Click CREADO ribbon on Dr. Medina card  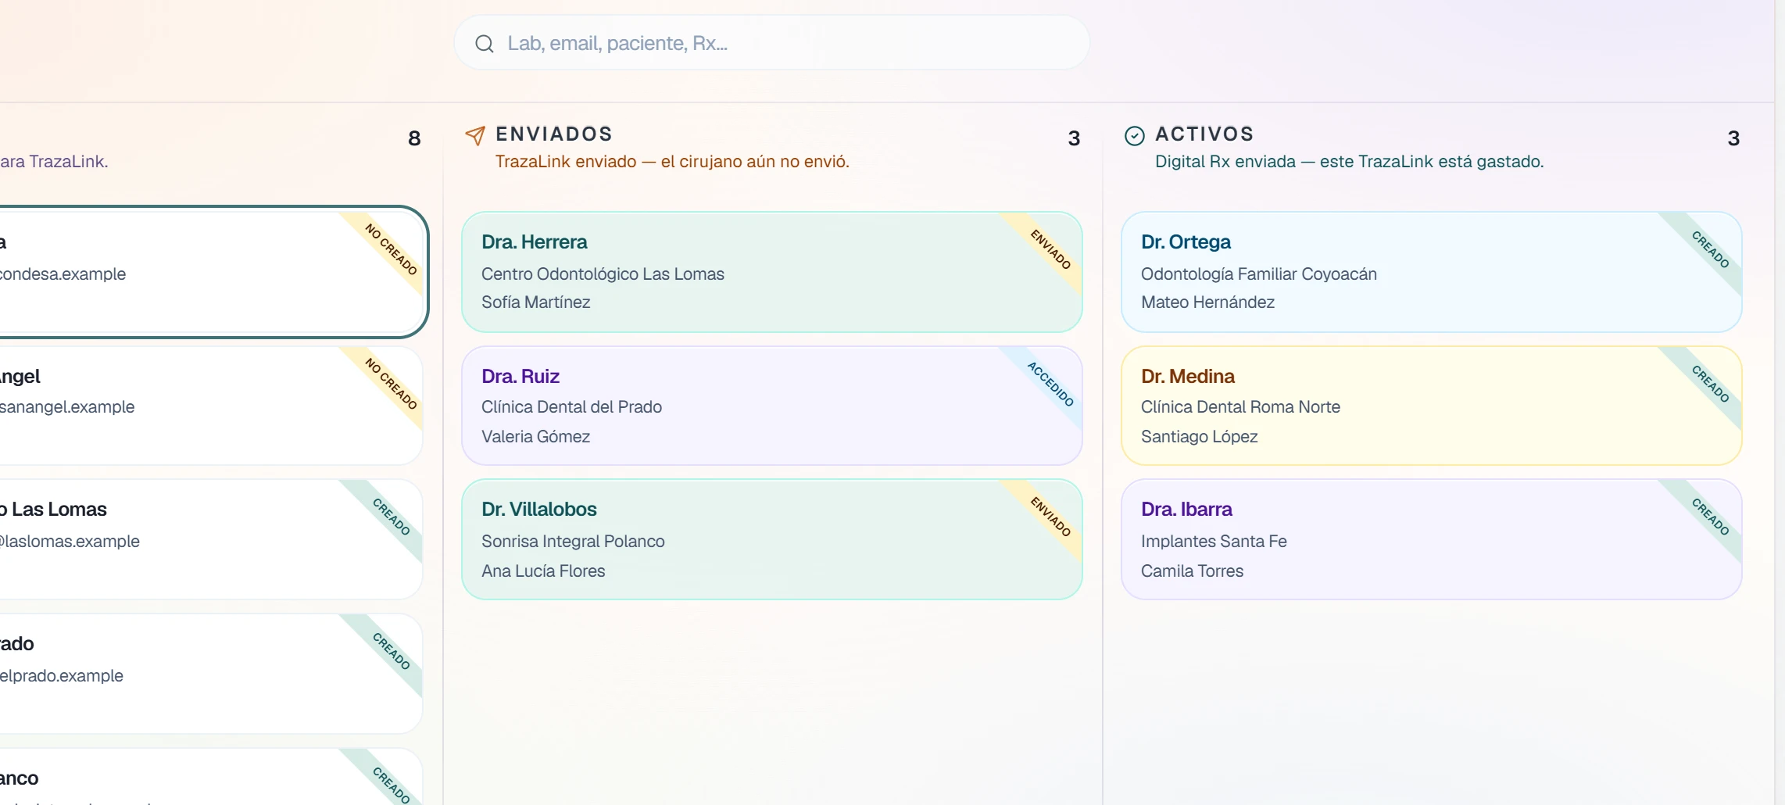pos(1710,384)
